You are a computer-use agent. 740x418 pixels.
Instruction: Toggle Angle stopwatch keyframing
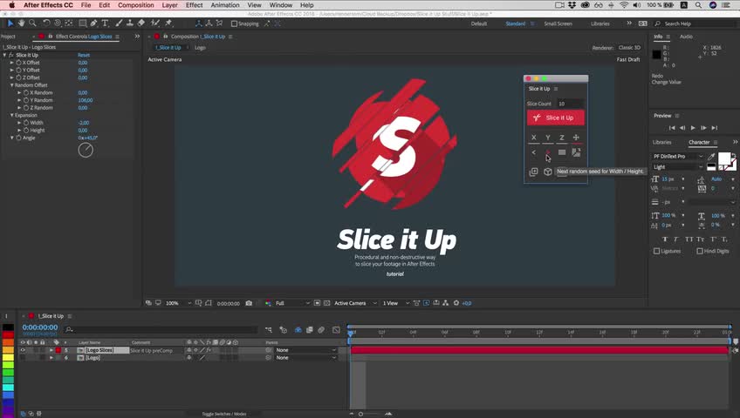pyautogui.click(x=19, y=138)
